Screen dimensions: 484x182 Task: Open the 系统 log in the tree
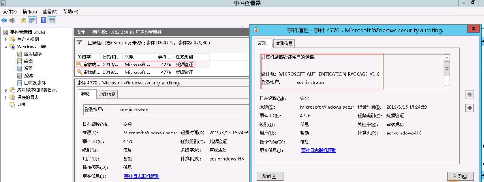click(28, 76)
